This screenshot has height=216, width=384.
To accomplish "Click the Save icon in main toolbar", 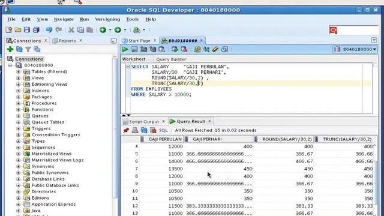I will click(26, 30).
